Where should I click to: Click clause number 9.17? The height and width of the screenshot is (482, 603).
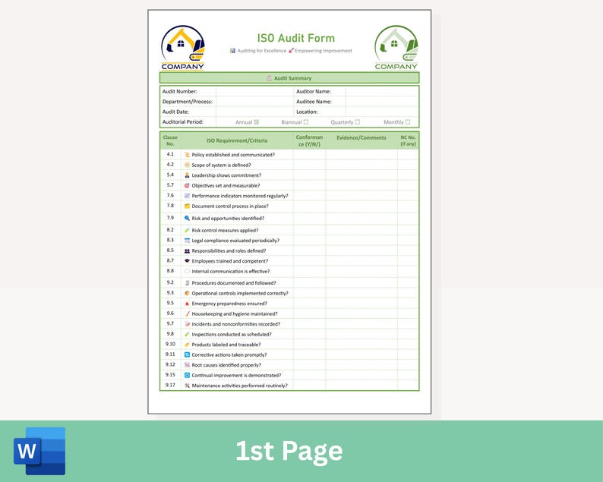pos(170,385)
